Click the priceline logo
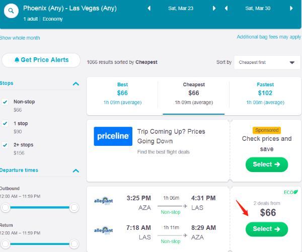The width and height of the screenshot is (302, 252). coord(113,136)
